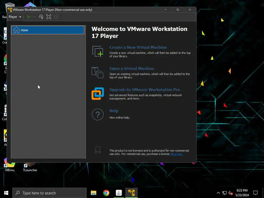Click the new virtual machine plus icon

(98, 51)
